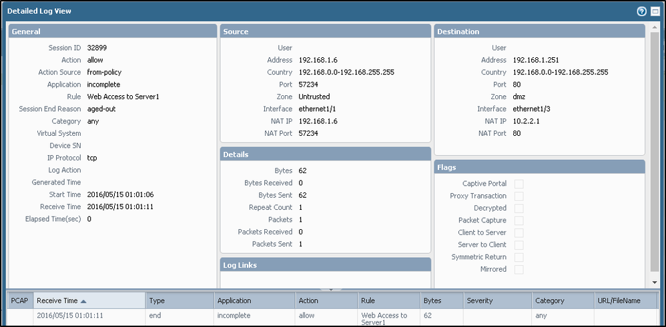Collapse the log grid using splitter handle

pyautogui.click(x=331, y=290)
